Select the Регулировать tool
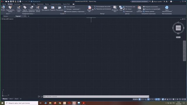The image size is (187, 105). [x=60, y=8]
